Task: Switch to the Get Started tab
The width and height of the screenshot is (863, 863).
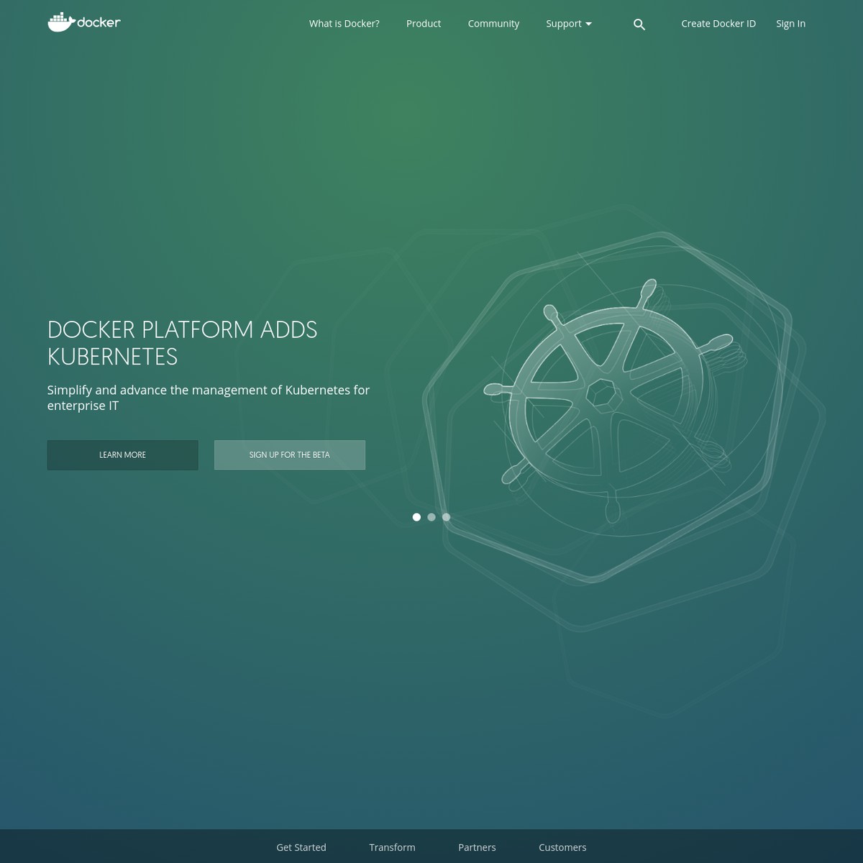Action: [301, 847]
